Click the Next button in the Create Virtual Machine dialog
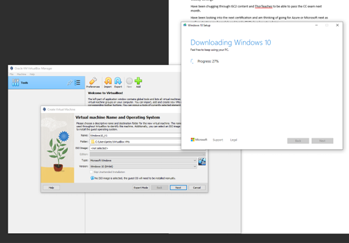 pos(178,187)
